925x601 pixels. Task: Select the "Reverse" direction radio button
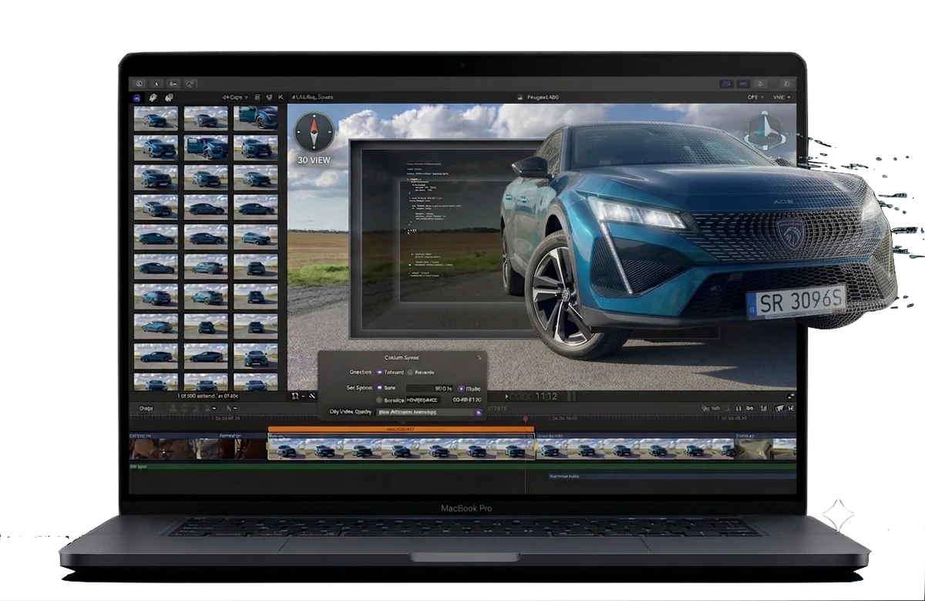tap(410, 372)
